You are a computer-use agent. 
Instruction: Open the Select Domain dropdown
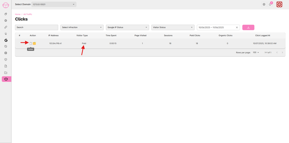coord(54,4)
